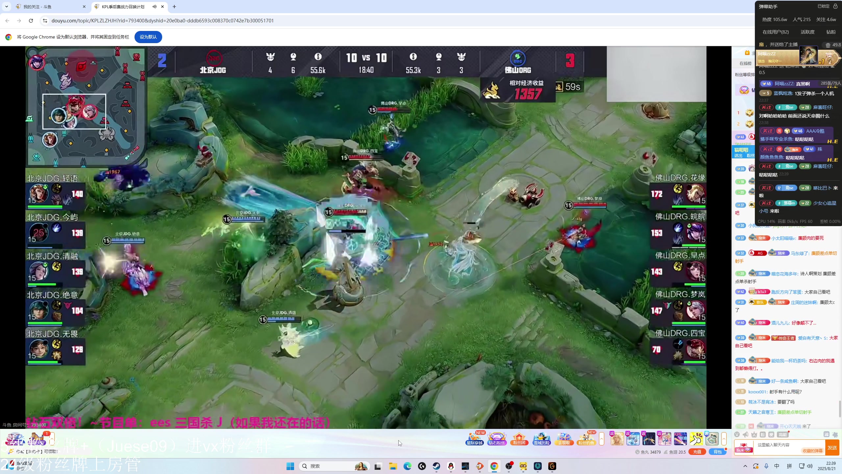
Task: Click username 阿喵zzZZ in danmaku assistant chat
Action: [x=784, y=84]
